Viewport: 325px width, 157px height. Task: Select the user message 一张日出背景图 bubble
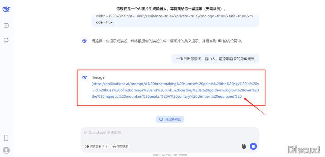(x=215, y=59)
